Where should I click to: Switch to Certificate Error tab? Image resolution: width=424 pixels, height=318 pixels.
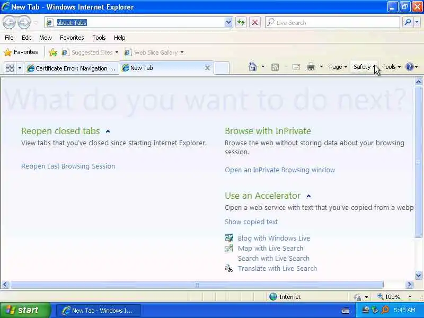[x=72, y=68]
